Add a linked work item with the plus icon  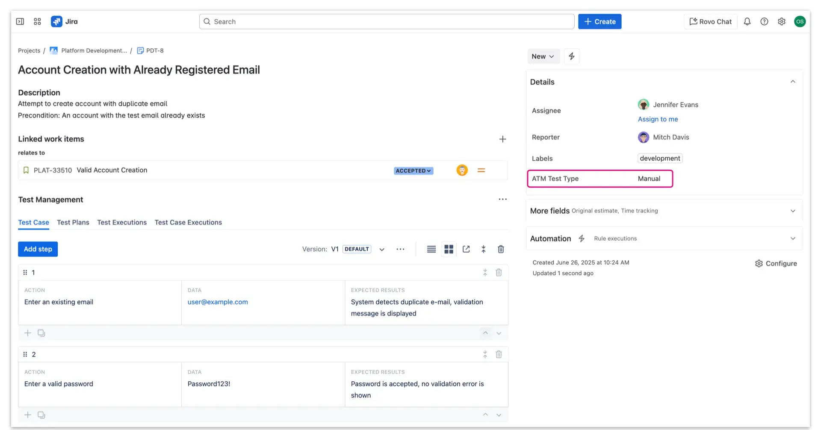502,139
